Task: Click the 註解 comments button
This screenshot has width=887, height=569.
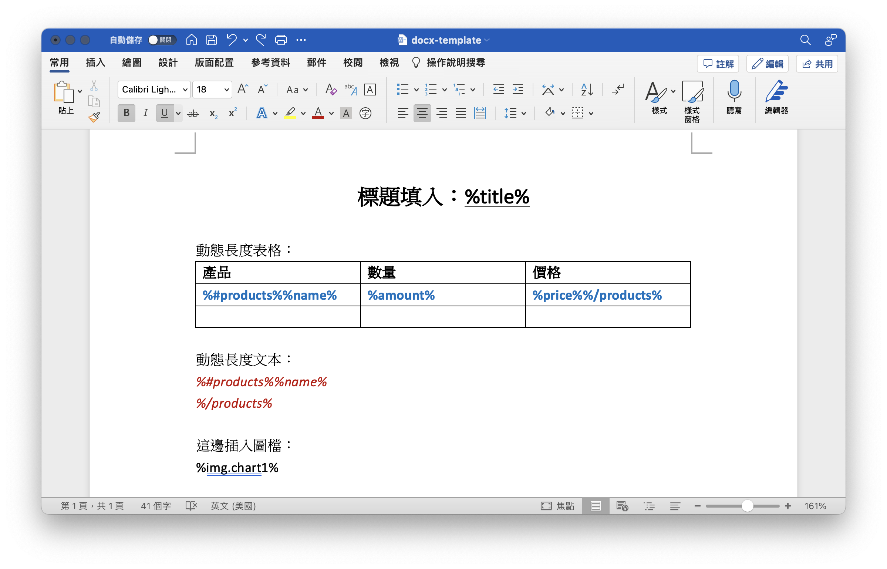Action: point(718,64)
